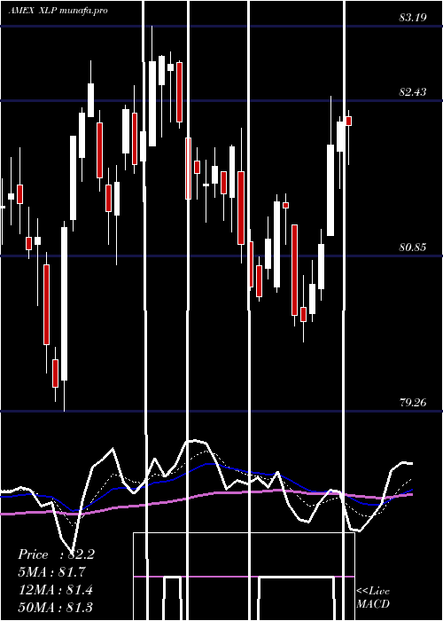Click the <<Live MACD label
Screen dimensions: 443x621
tap(373, 597)
